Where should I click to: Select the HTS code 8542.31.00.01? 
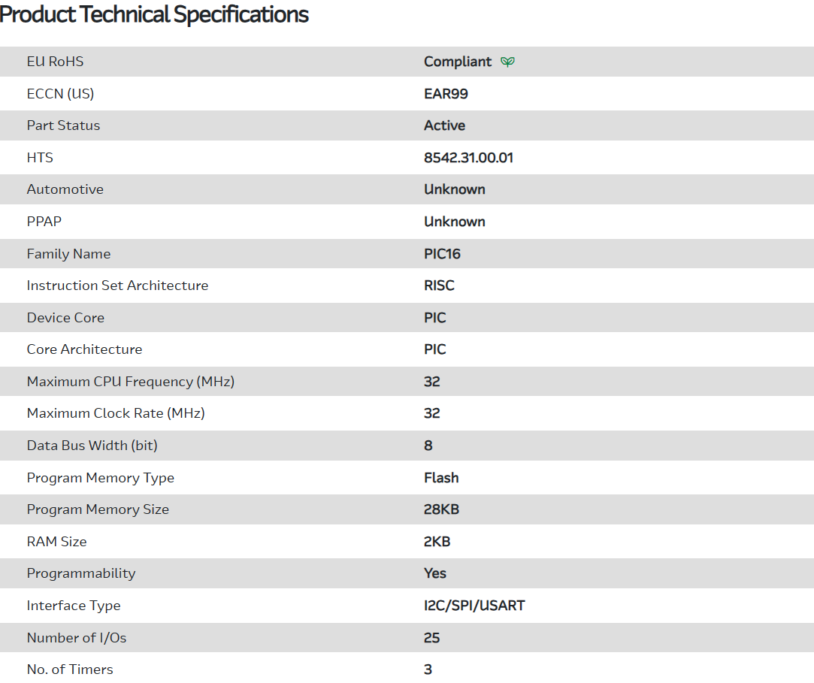468,158
